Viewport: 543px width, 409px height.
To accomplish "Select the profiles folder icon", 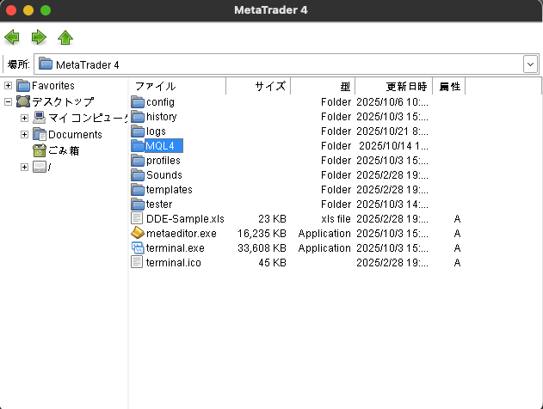I will click(138, 161).
